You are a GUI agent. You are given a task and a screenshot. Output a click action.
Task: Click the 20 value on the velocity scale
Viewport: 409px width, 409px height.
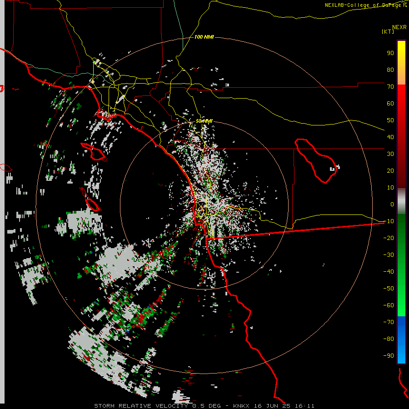coord(390,170)
